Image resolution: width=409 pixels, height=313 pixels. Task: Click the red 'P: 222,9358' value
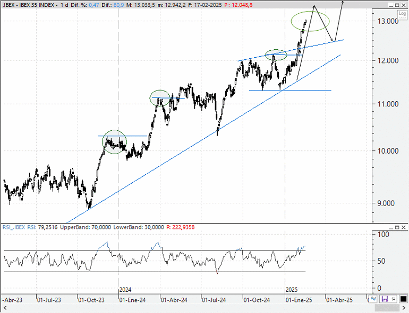pos(180,227)
